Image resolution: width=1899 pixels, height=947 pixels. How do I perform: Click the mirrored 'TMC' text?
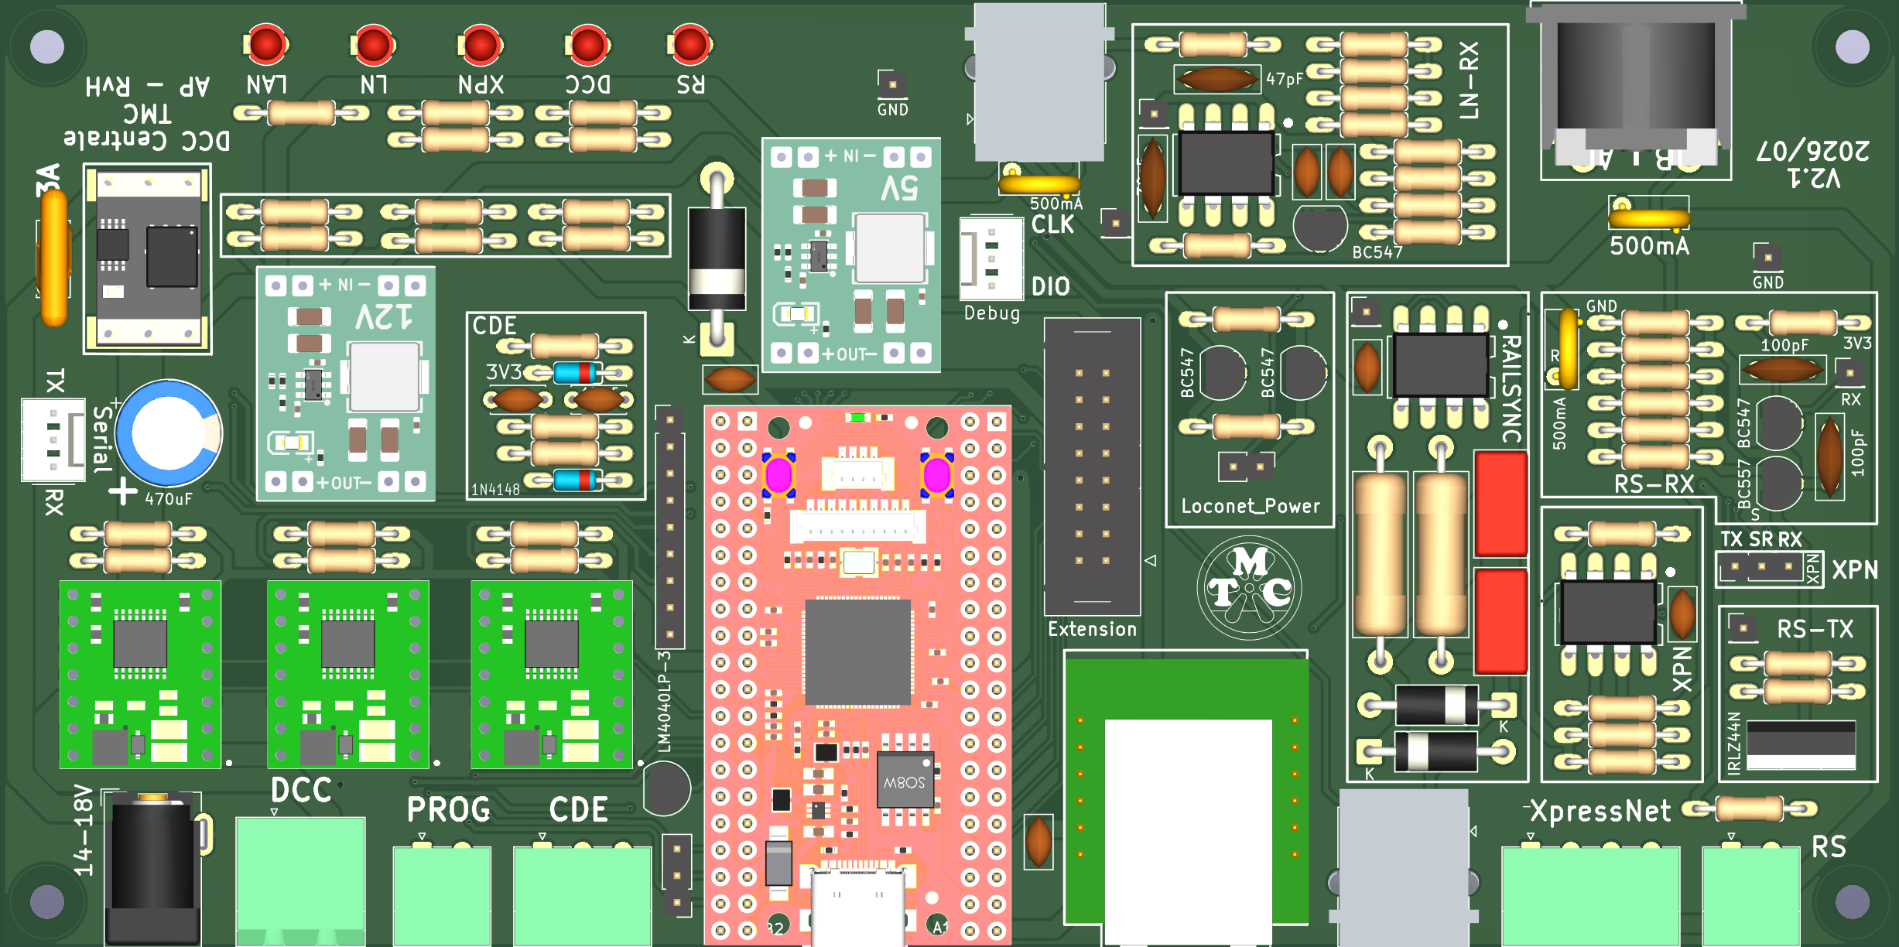click(147, 114)
